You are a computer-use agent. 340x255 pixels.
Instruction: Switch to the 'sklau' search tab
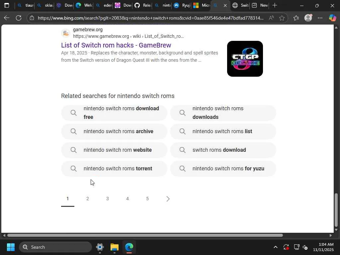pyautogui.click(x=45, y=5)
